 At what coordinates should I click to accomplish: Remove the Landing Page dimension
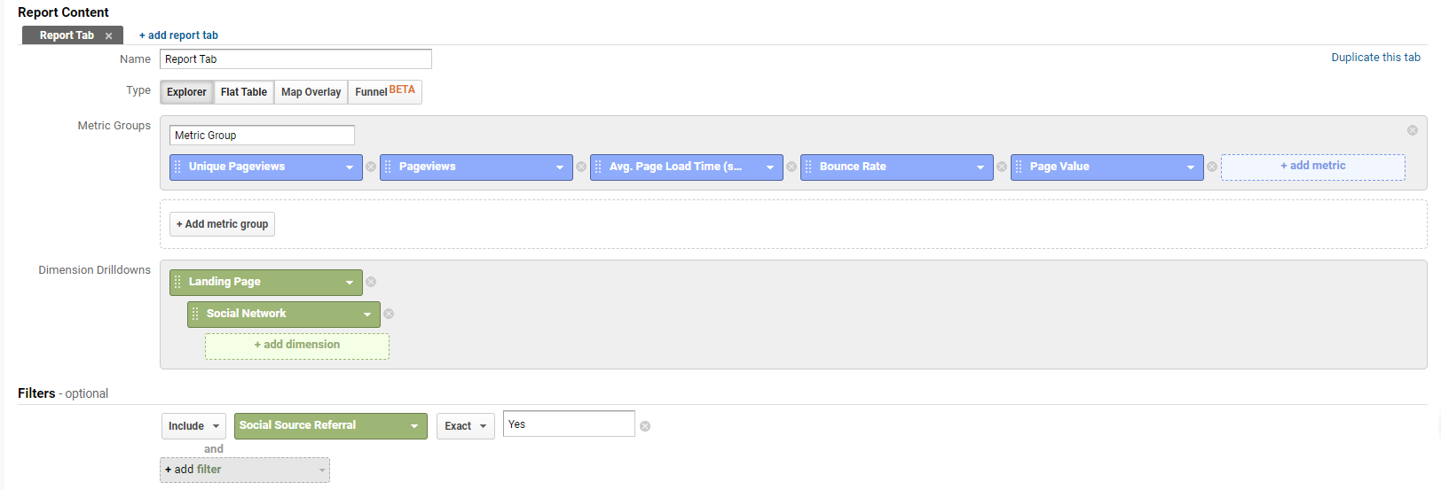pos(371,282)
